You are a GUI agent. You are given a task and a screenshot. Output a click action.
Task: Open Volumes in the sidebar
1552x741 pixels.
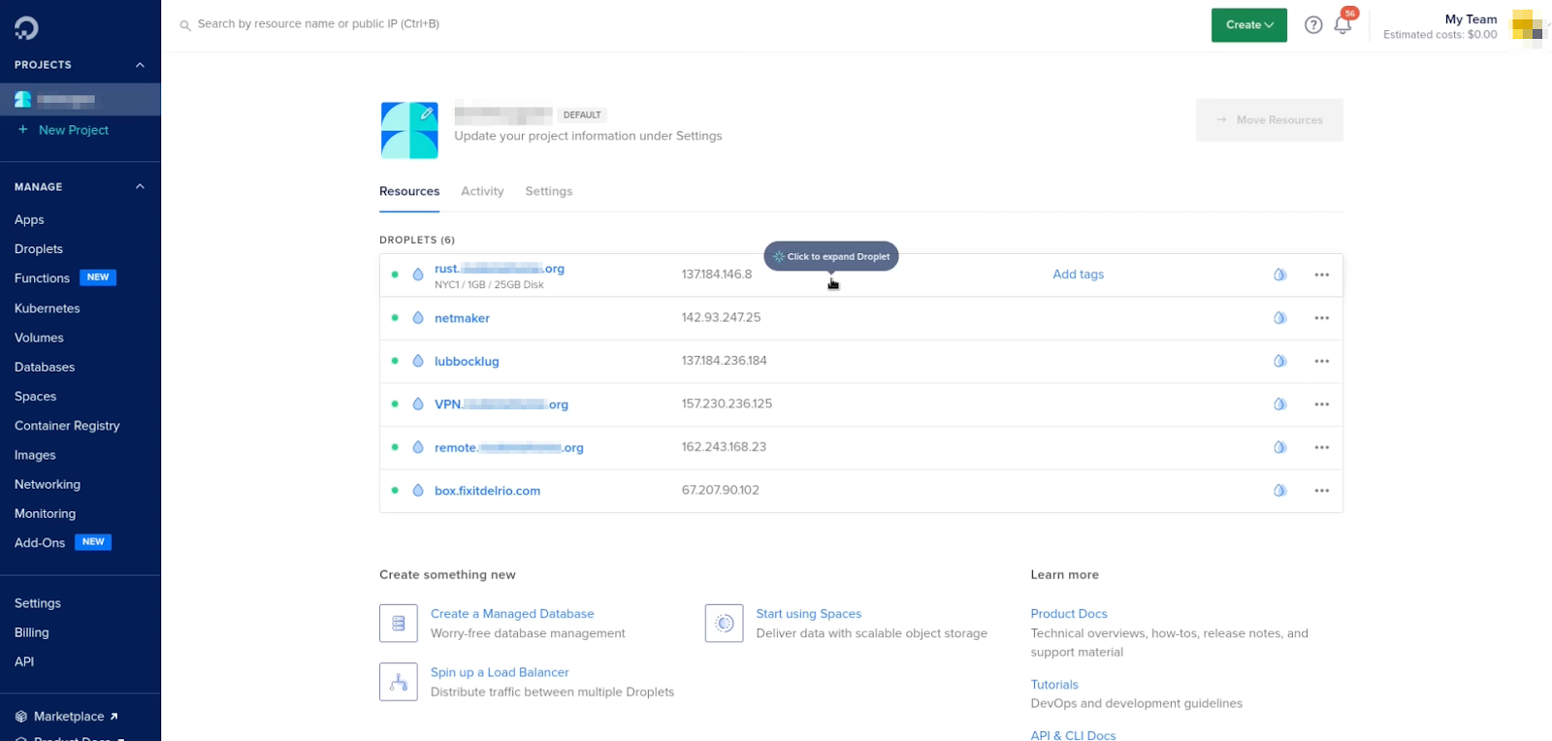point(39,338)
